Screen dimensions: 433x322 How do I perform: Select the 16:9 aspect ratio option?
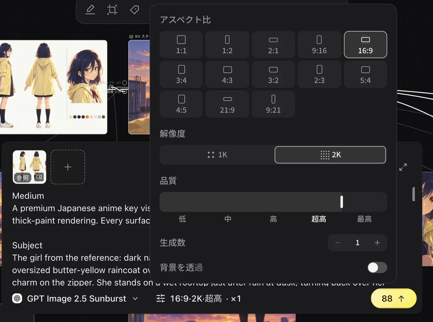pos(366,45)
